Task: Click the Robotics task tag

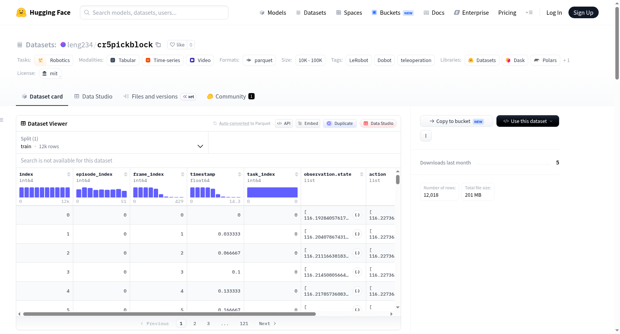Action: 54,60
